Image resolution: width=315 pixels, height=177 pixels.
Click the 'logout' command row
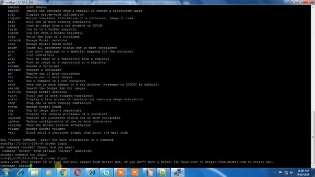(45, 33)
